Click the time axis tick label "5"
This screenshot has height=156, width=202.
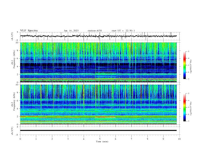coord(100,139)
